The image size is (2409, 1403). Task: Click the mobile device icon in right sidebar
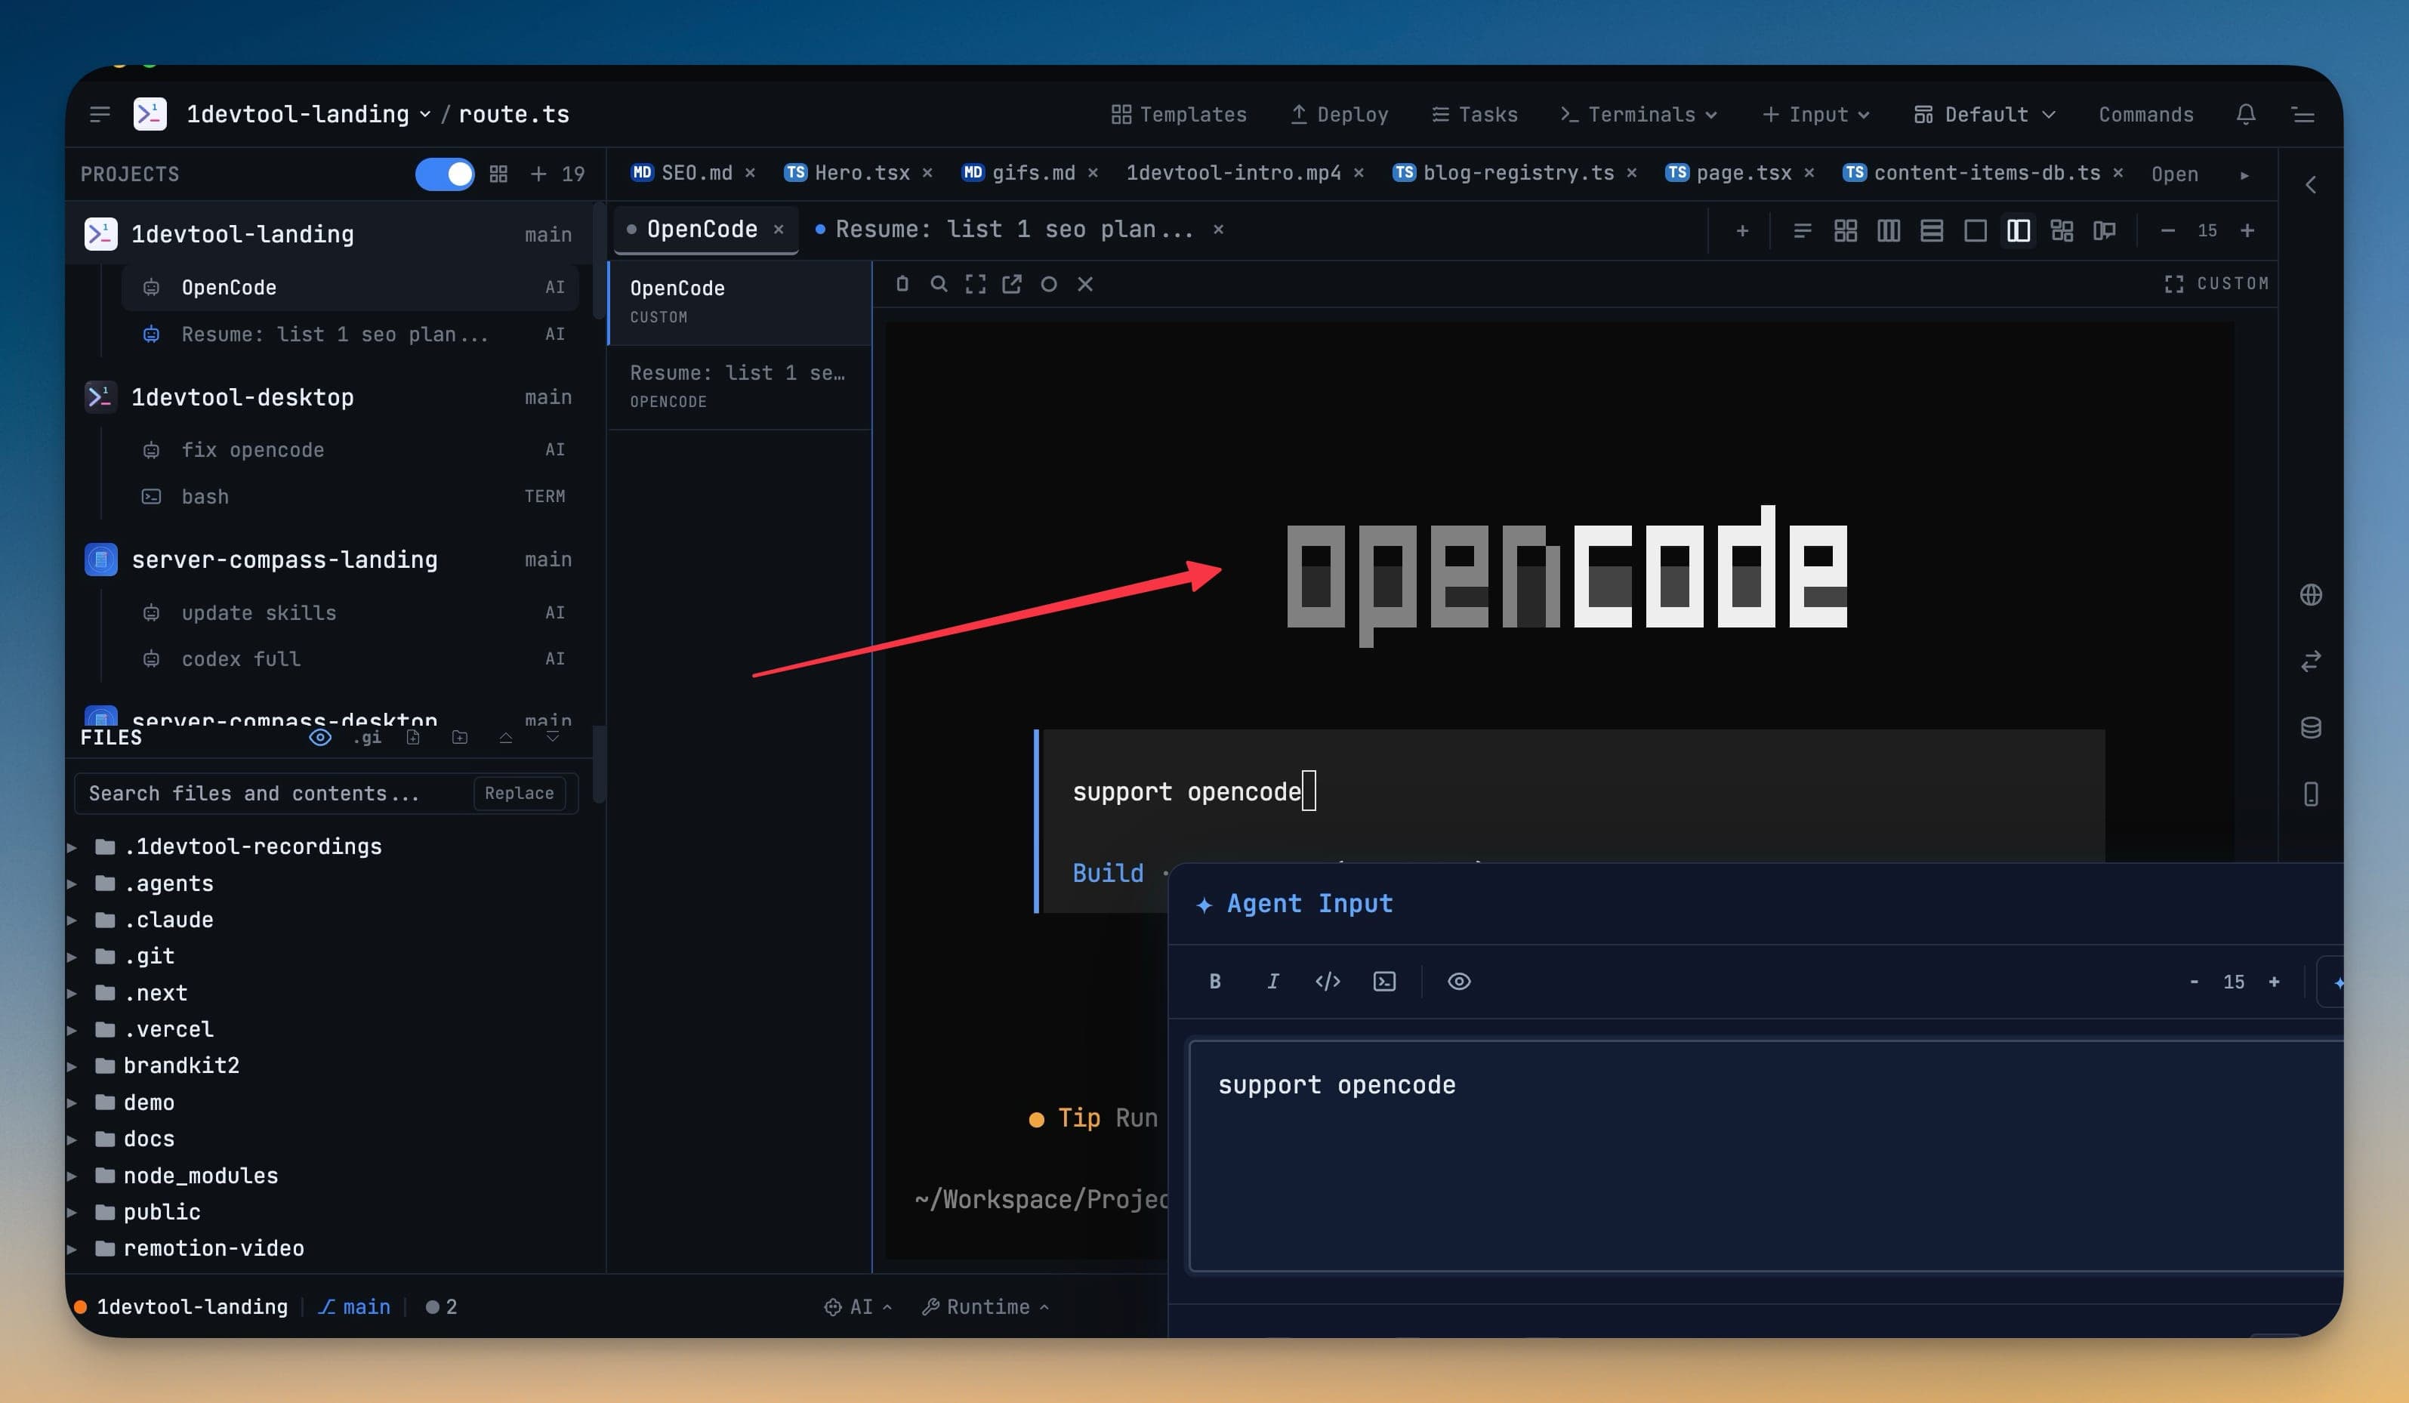point(2309,794)
